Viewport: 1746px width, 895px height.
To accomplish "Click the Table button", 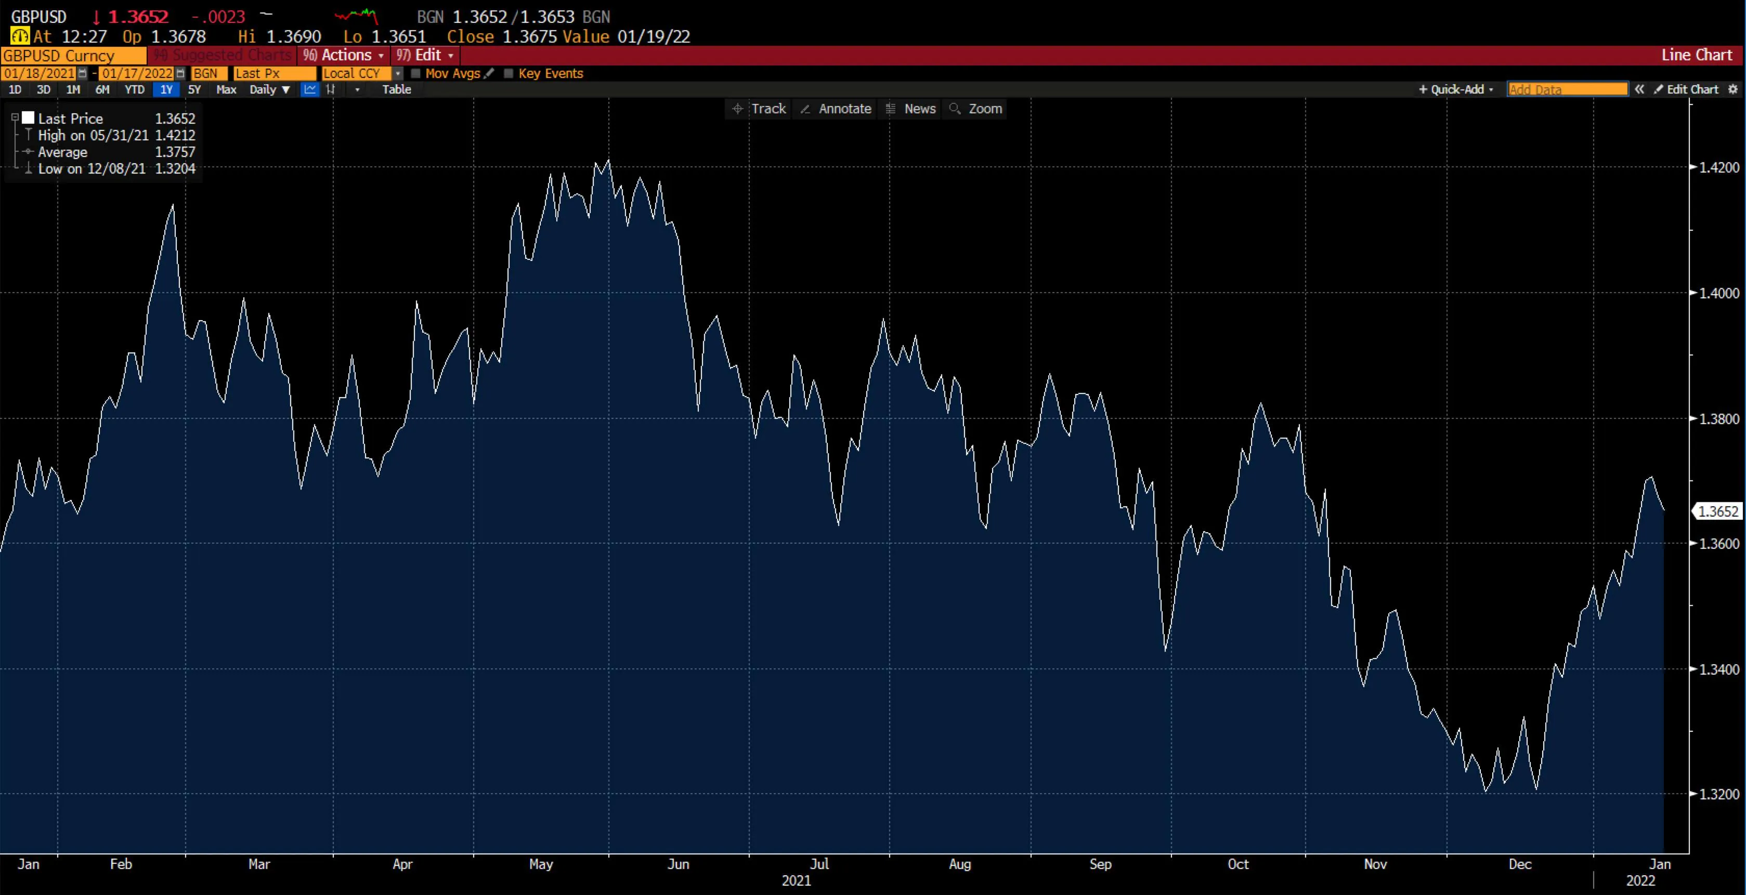I will click(397, 89).
